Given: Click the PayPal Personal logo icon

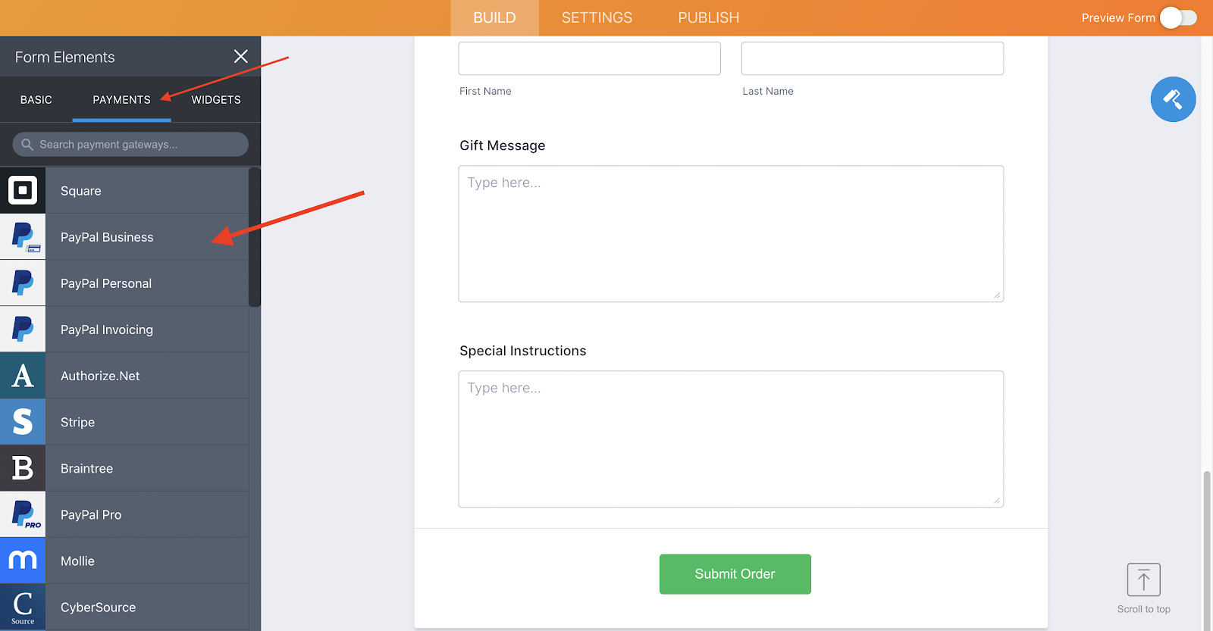Looking at the screenshot, I should coord(23,283).
